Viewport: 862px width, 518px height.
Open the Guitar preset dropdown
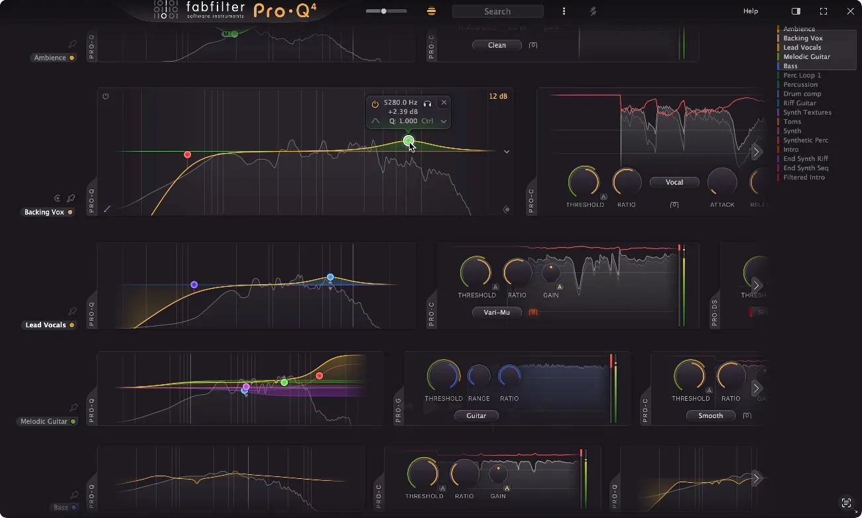point(476,416)
